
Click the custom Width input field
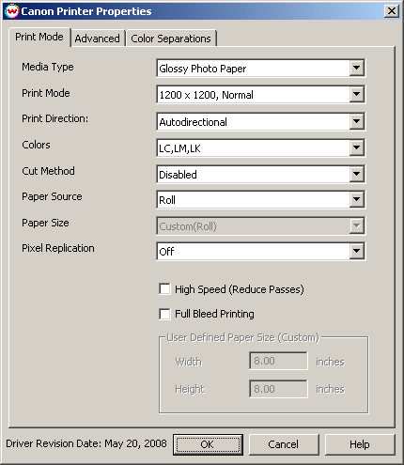tap(278, 361)
